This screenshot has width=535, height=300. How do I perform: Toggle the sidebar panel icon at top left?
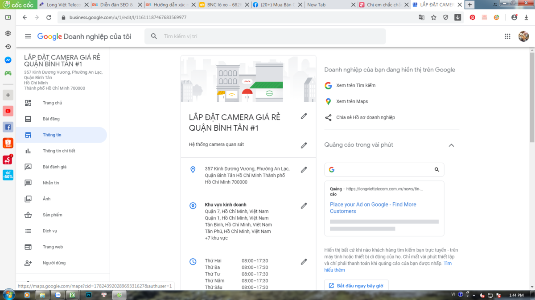[x=8, y=17]
